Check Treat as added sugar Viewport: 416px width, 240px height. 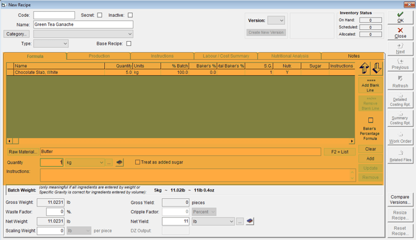[x=137, y=162]
